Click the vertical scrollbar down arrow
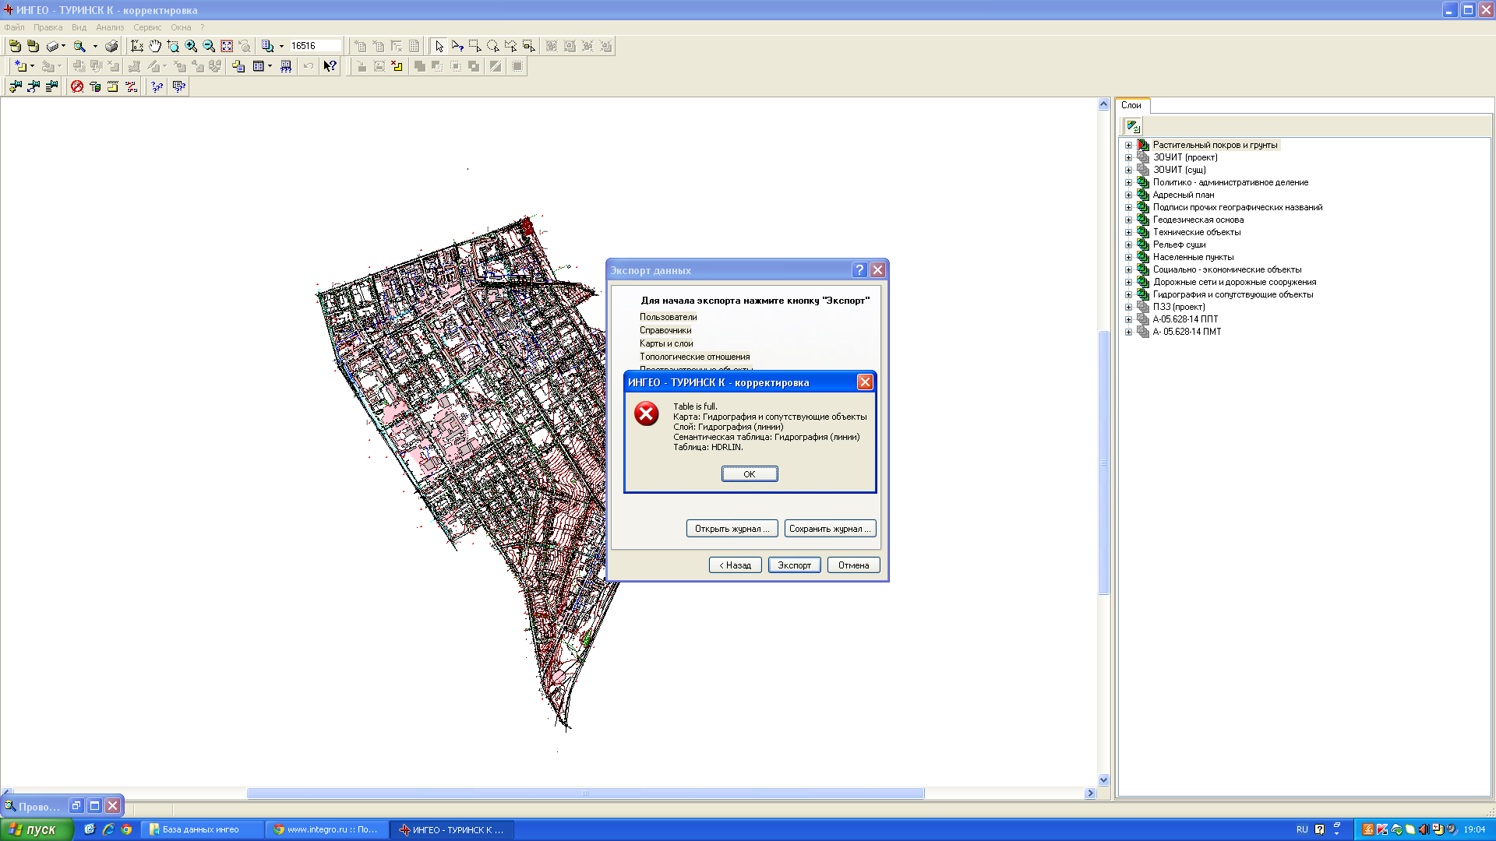This screenshot has height=841, width=1496. [x=1103, y=779]
